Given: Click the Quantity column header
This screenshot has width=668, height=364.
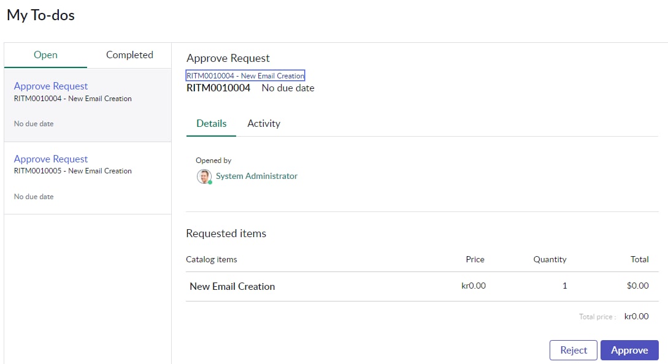Looking at the screenshot, I should click(550, 259).
